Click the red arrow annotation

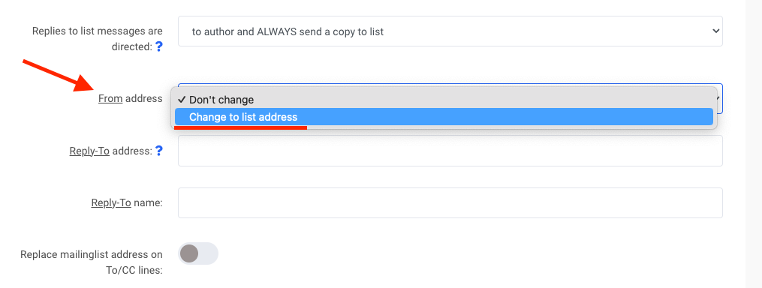coord(58,75)
